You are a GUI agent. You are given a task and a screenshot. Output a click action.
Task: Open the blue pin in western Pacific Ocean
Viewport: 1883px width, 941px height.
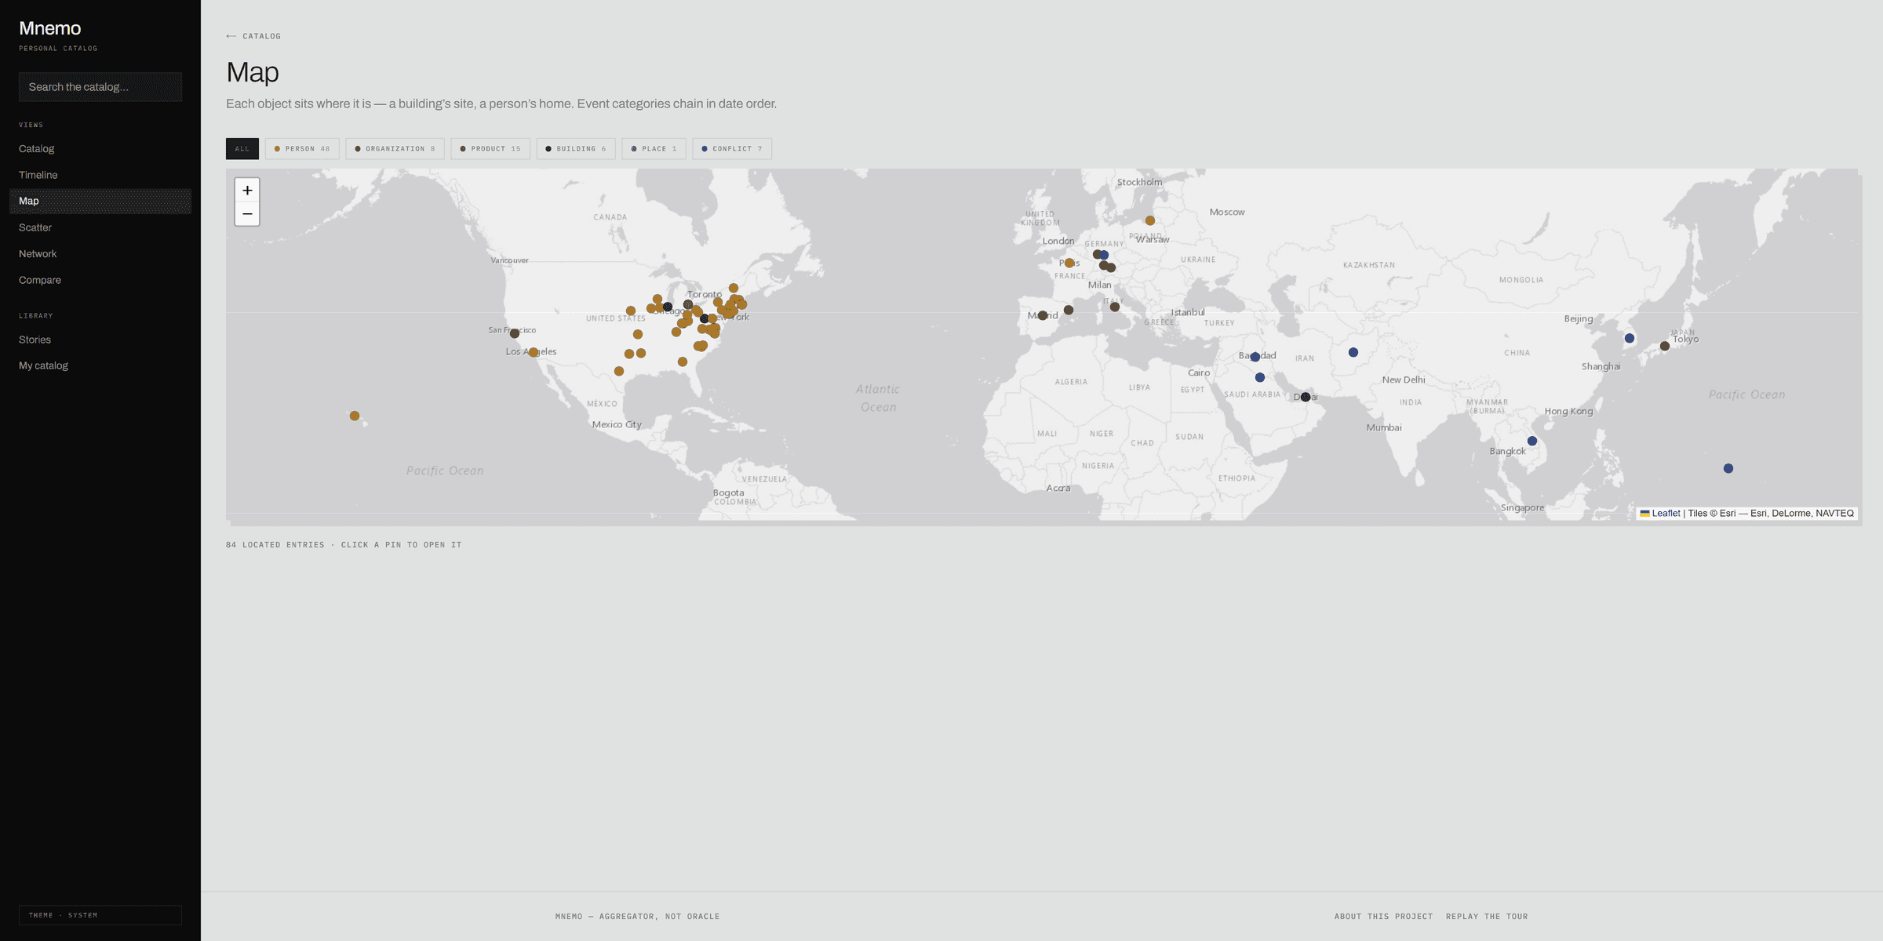click(x=1728, y=469)
